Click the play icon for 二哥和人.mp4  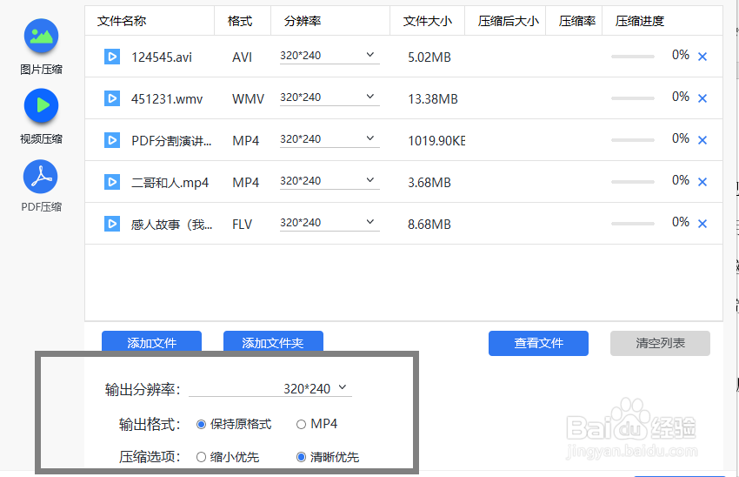[112, 182]
